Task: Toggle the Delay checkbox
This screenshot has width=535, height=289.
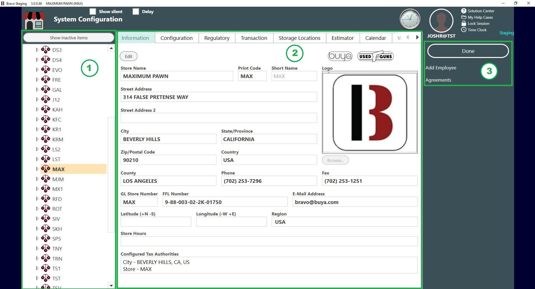Action: click(136, 11)
